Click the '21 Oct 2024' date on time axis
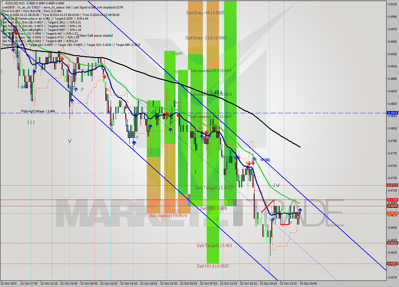The image size is (399, 287). 8,284
